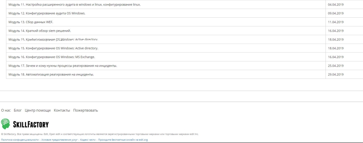363x143 pixels.
Task: Open the Контакты link
Action: 62,110
